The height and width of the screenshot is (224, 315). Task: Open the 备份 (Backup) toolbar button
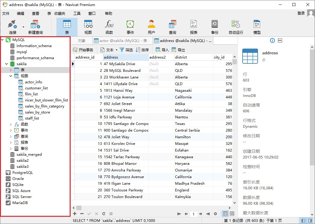click(x=215, y=27)
